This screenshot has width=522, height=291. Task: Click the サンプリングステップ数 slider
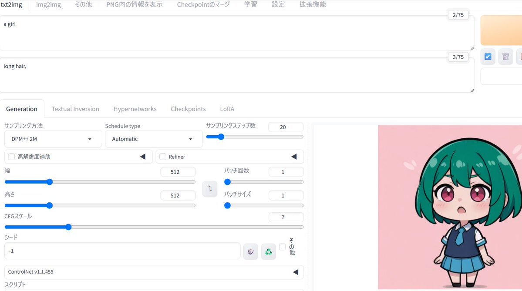tap(255, 137)
